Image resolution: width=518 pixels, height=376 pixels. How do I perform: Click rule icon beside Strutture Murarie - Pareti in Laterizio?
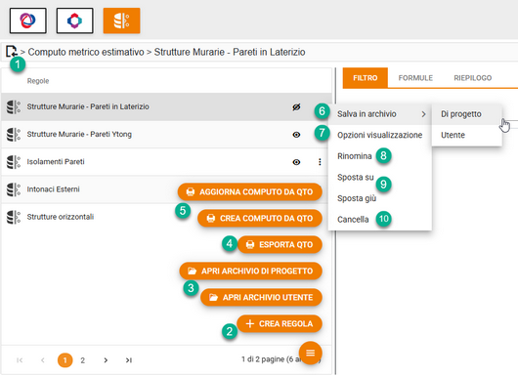click(14, 107)
